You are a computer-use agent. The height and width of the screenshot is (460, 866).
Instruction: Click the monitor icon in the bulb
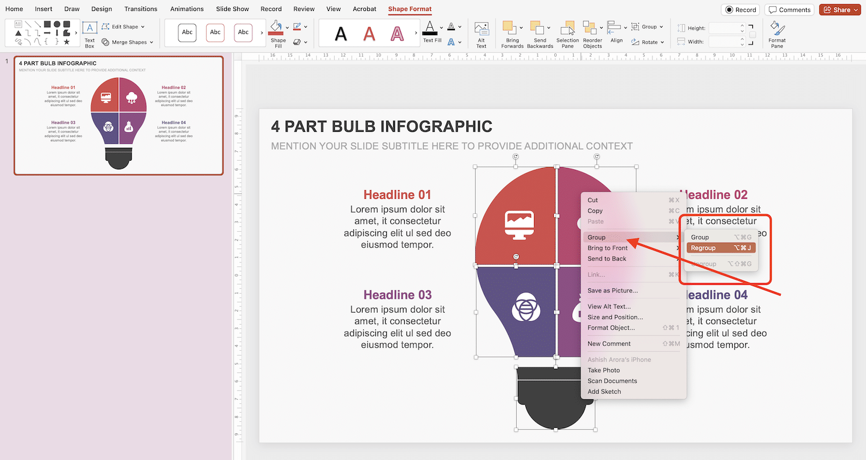pos(520,225)
